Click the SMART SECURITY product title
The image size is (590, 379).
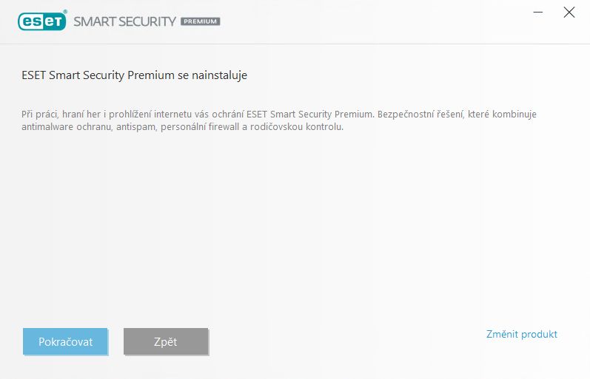[124, 21]
